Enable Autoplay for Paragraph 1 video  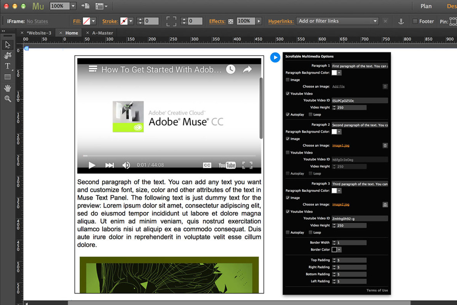tap(287, 114)
